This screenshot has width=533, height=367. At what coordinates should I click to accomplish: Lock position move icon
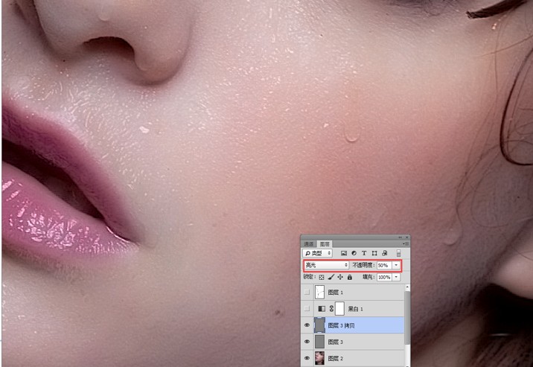[340, 277]
